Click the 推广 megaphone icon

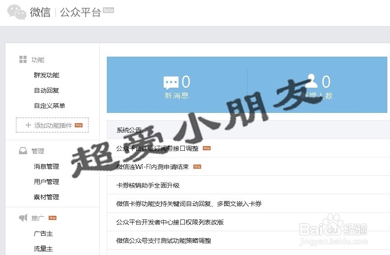tap(23, 218)
